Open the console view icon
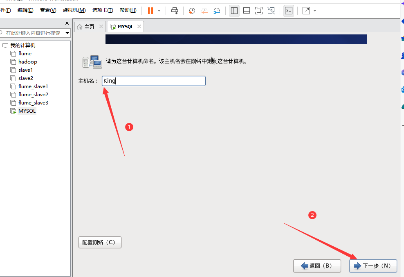The width and height of the screenshot is (404, 277). [289, 11]
